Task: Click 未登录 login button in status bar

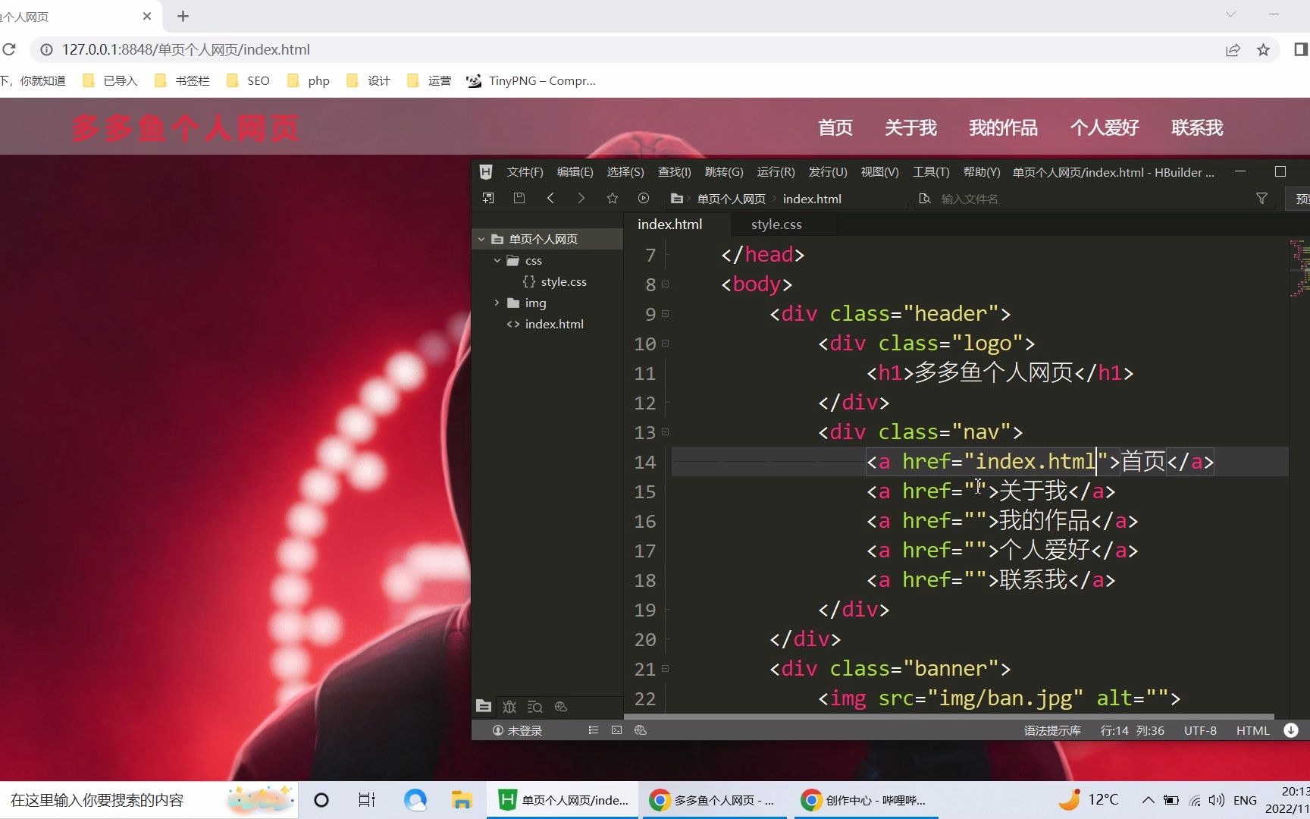Action: (x=517, y=730)
